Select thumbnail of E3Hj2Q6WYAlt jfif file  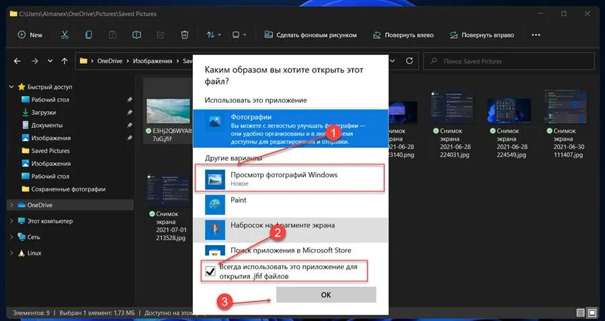coord(168,111)
